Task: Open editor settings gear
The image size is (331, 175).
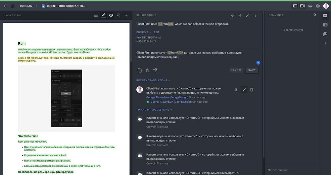Action: click(x=318, y=6)
